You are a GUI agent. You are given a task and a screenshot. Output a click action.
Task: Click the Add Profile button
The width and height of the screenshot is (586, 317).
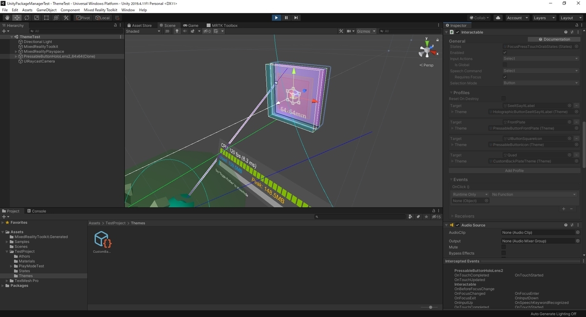click(x=514, y=171)
